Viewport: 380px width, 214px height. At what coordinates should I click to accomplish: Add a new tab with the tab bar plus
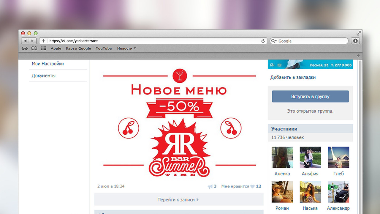coord(358,56)
